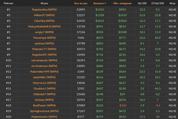Open the Populardiva (WPN) player profile
This screenshot has width=178, height=119.
(x=44, y=9)
